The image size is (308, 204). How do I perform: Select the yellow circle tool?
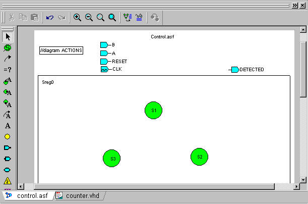8,136
